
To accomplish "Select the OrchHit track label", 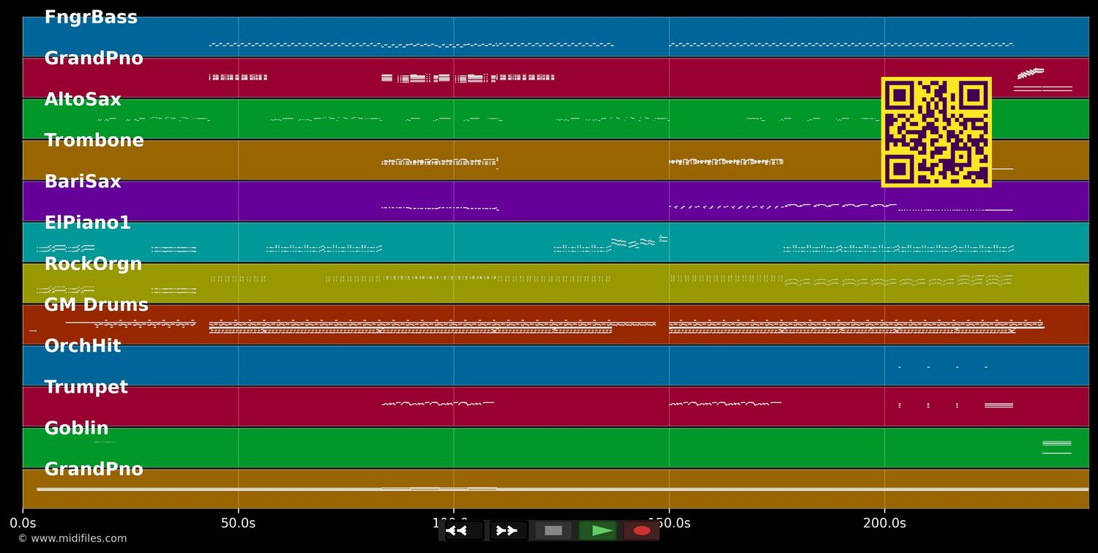I will (x=83, y=346).
